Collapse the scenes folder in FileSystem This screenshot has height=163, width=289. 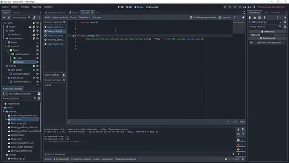click(x=5, y=111)
